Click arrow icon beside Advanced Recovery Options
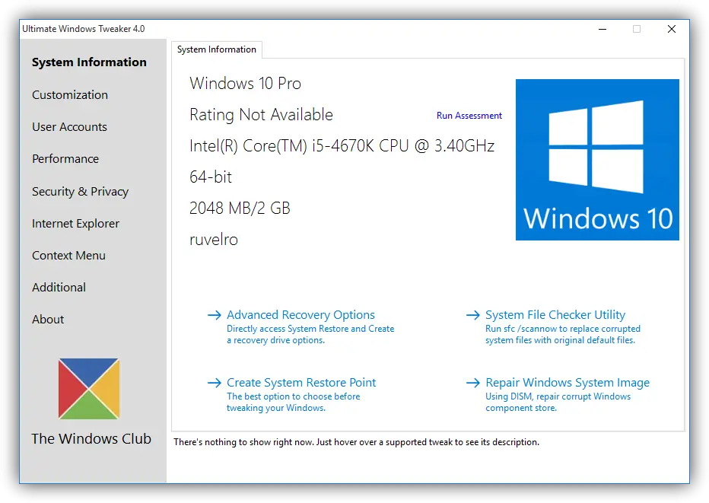Viewport: 709px width, 503px height. 215,315
